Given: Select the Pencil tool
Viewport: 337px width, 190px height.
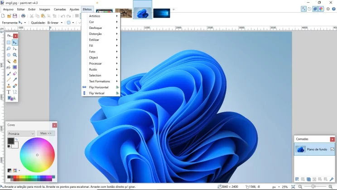Looking at the screenshot, I should coord(9,80).
